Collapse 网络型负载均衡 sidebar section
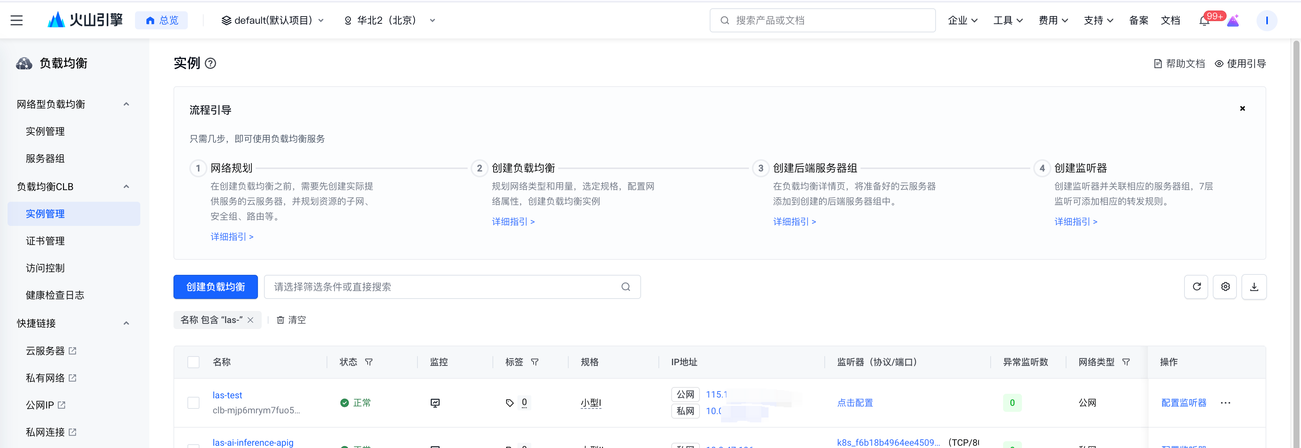This screenshot has width=1301, height=448. pyautogui.click(x=126, y=104)
